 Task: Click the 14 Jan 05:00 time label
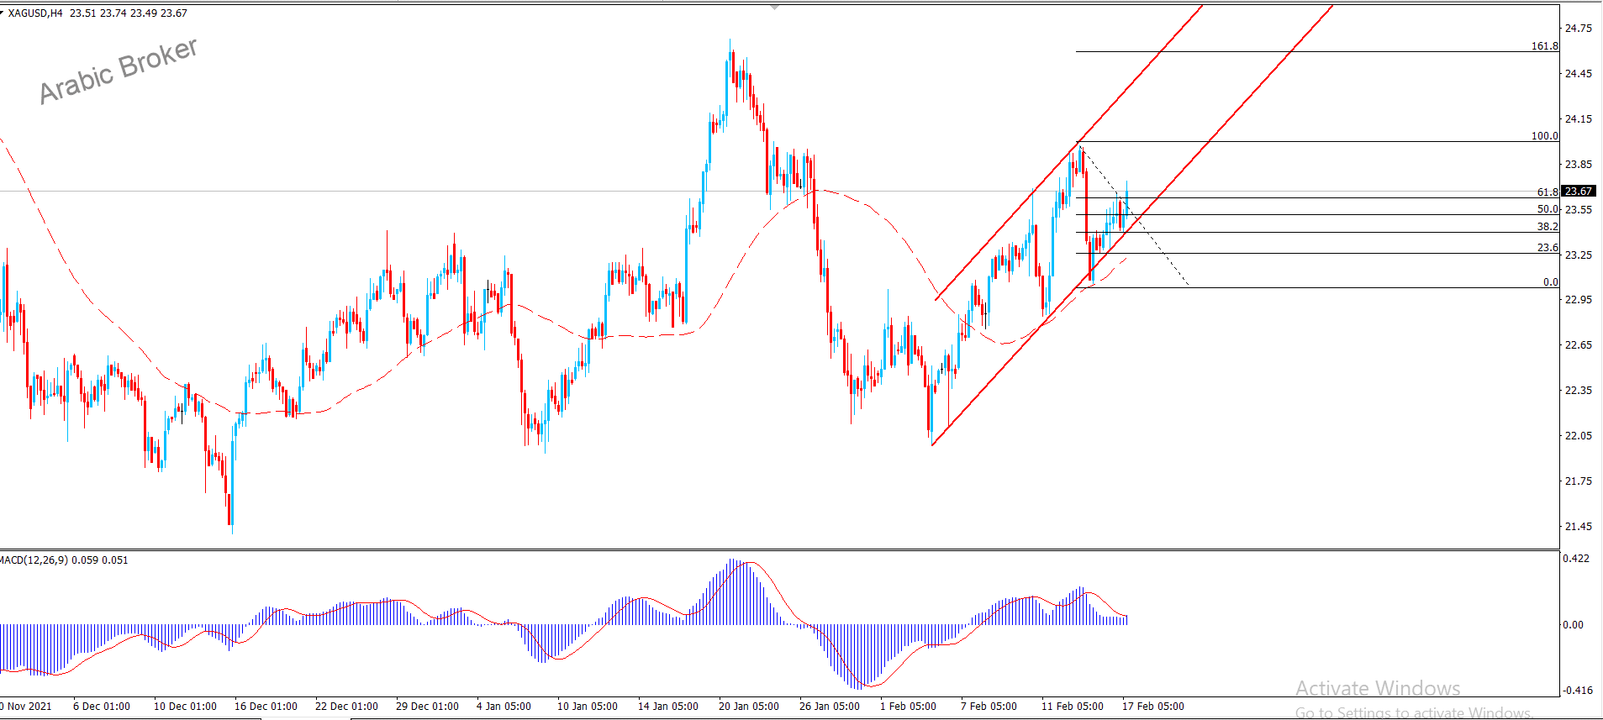coord(668,707)
